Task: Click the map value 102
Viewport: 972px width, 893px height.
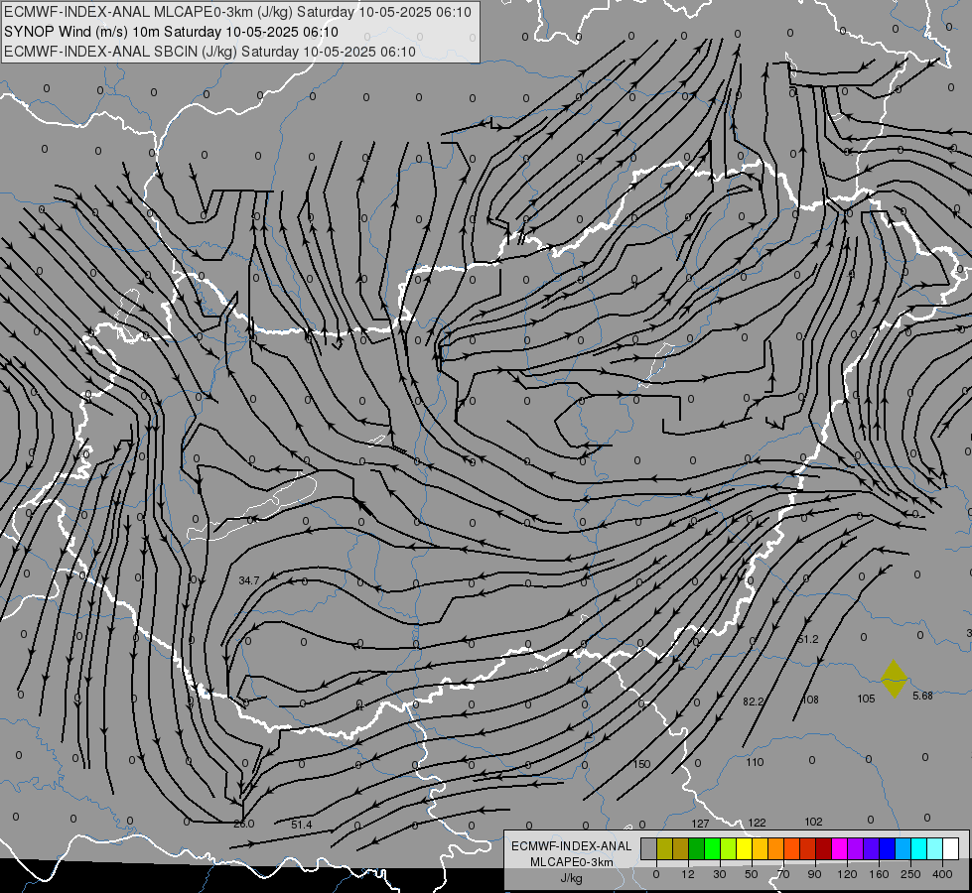Action: point(813,822)
